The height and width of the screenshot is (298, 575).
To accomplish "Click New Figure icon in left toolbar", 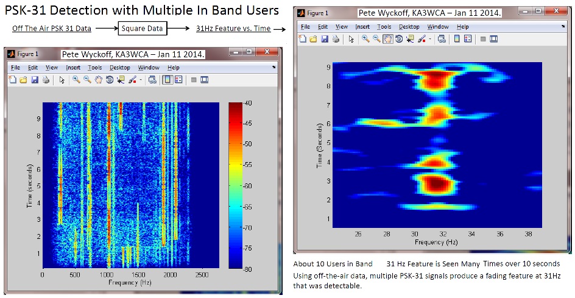I will click(x=13, y=79).
